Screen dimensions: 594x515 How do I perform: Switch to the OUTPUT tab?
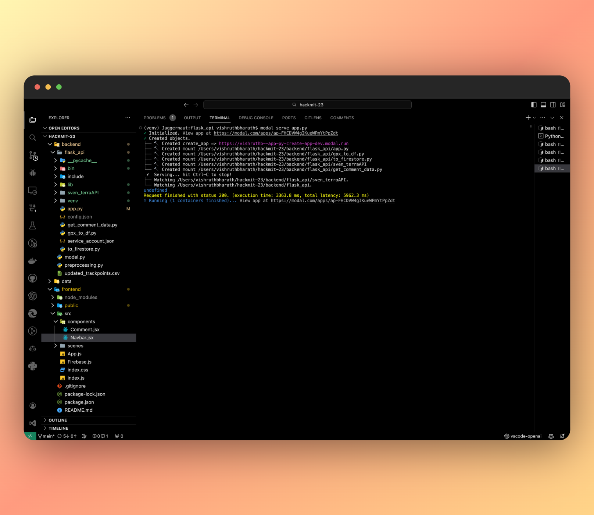coord(192,118)
